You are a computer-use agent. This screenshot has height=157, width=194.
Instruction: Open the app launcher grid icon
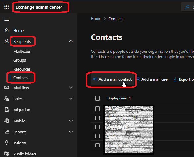point(6,7)
